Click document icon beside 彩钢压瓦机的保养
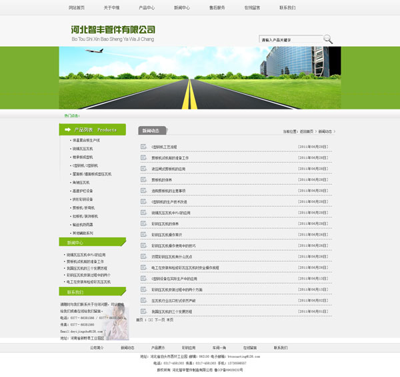Image resolution: width=400 pixels, height=377 pixels. click(x=143, y=224)
